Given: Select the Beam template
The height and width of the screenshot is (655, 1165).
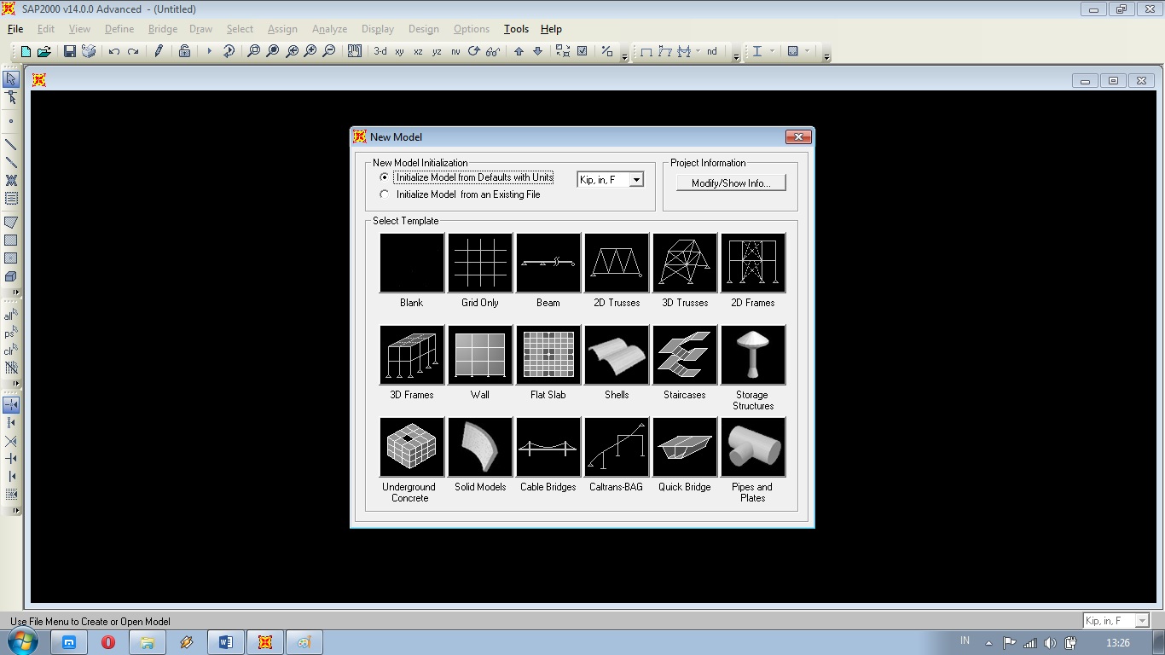Looking at the screenshot, I should pyautogui.click(x=548, y=263).
